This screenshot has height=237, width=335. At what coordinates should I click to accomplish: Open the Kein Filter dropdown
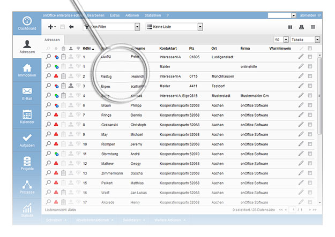coord(111,27)
